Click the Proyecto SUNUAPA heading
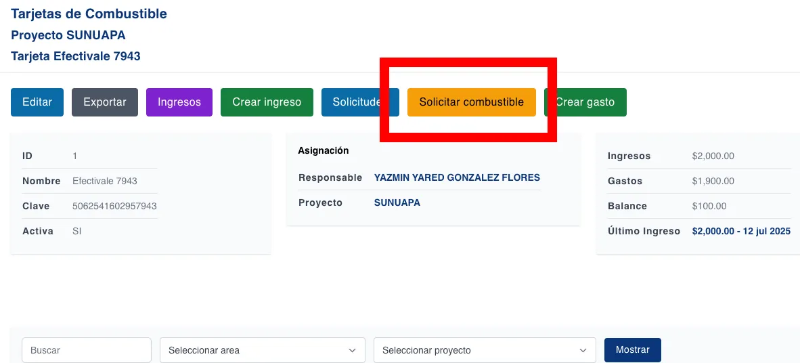The image size is (800, 363). pos(68,35)
